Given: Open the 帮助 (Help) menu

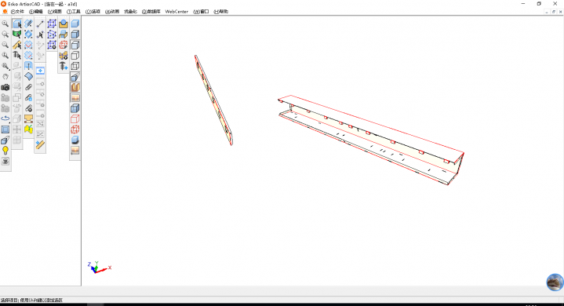Looking at the screenshot, I should (221, 12).
